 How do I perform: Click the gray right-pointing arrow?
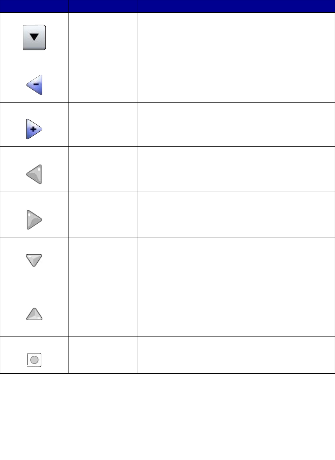[34, 220]
